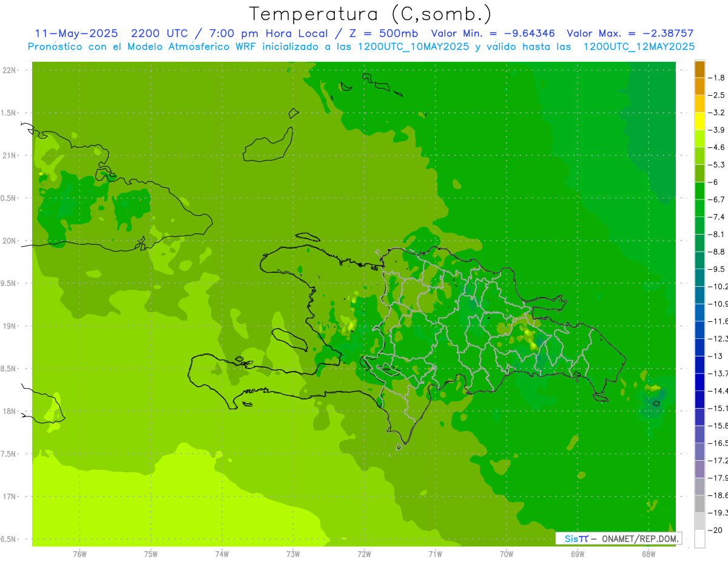Click the "70W" longitude label
The image size is (728, 562).
[x=507, y=553]
